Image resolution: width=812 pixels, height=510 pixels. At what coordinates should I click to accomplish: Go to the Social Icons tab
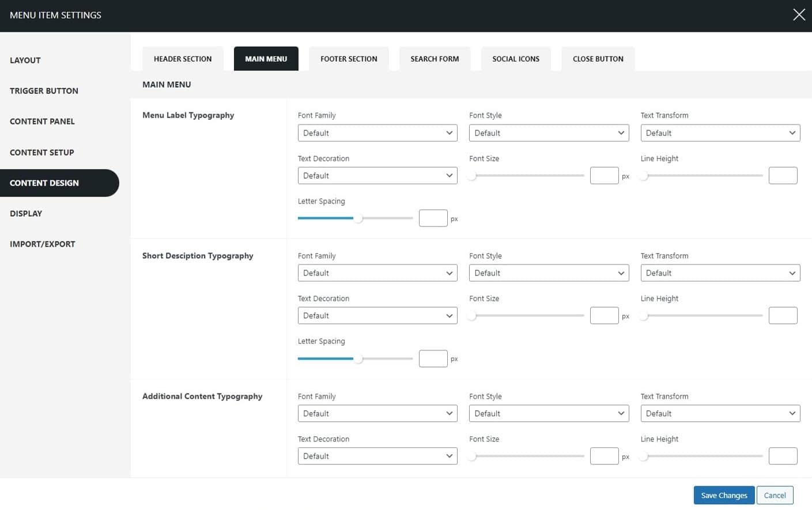tap(516, 59)
